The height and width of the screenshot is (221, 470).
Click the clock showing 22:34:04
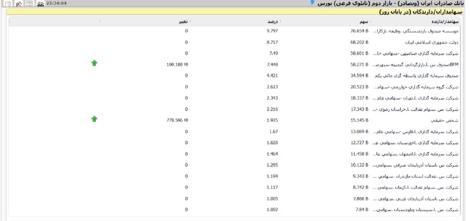(x=56, y=4)
